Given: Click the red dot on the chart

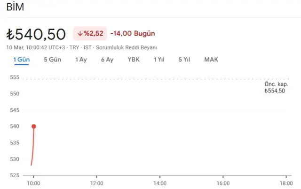Looking at the screenshot, I should pyautogui.click(x=34, y=126).
